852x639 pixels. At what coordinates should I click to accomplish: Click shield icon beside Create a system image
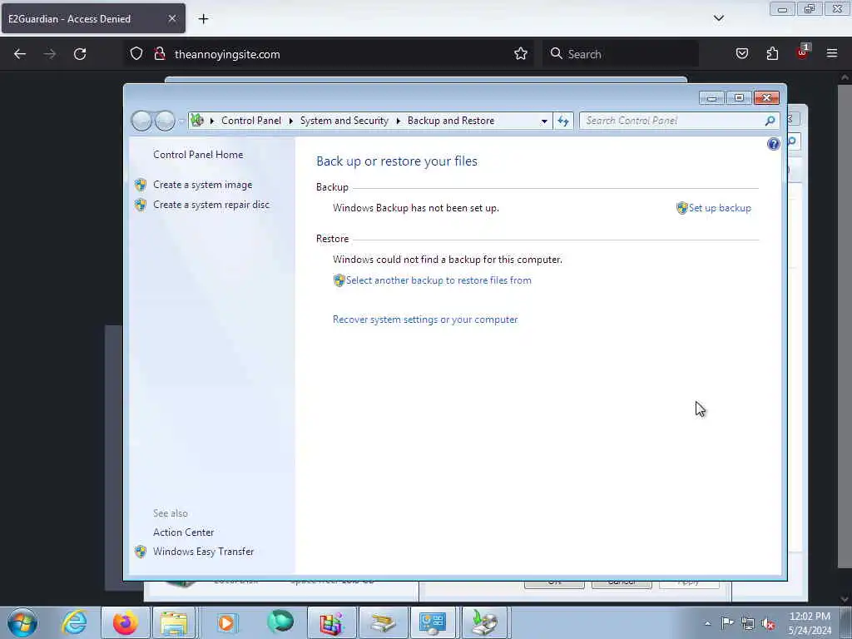(x=141, y=185)
